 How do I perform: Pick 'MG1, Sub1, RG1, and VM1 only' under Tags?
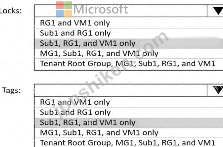coord(129,133)
